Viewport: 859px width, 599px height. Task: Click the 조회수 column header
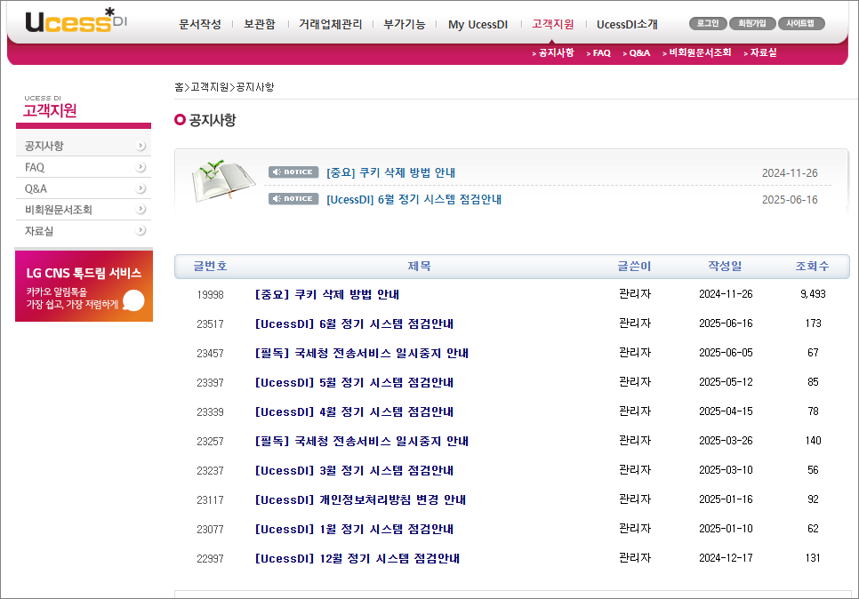pyautogui.click(x=812, y=266)
